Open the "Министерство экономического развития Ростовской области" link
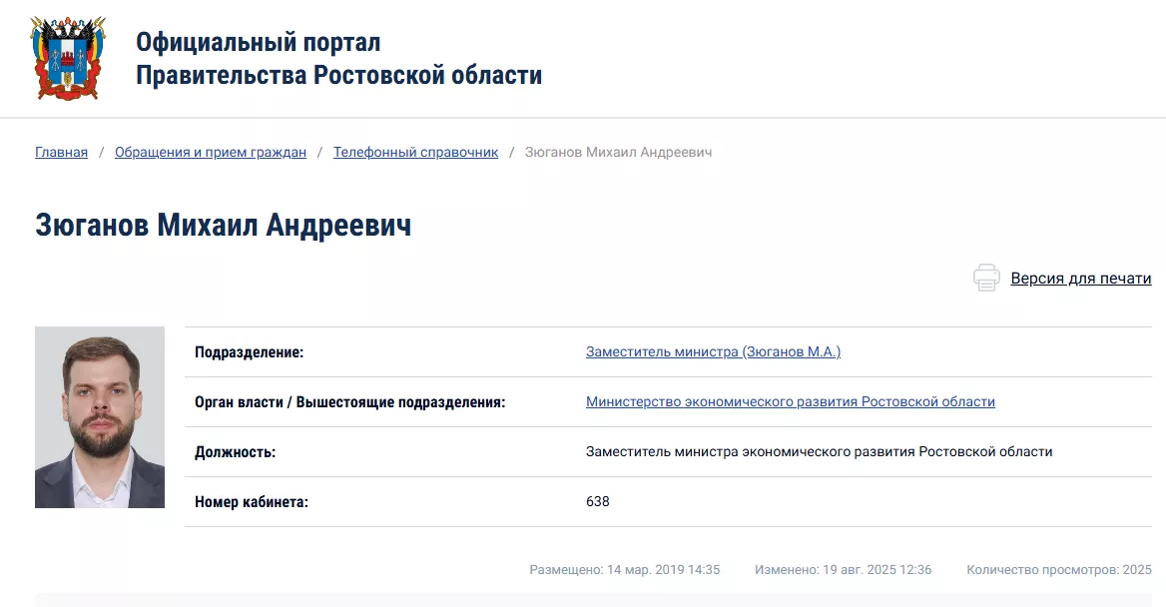Image resolution: width=1166 pixels, height=607 pixels. (790, 401)
